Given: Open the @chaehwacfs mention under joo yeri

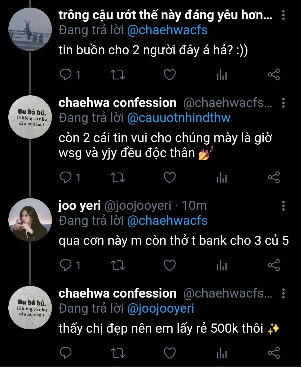Looking at the screenshot, I should 167,221.
